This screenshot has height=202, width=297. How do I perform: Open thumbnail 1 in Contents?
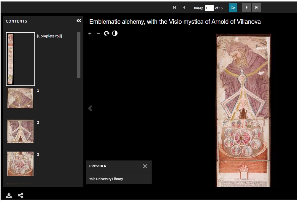pos(20,98)
